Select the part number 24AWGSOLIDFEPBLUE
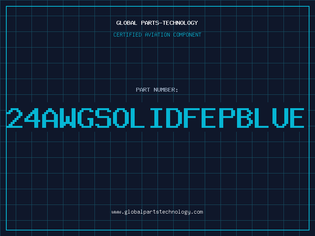 coord(155,118)
